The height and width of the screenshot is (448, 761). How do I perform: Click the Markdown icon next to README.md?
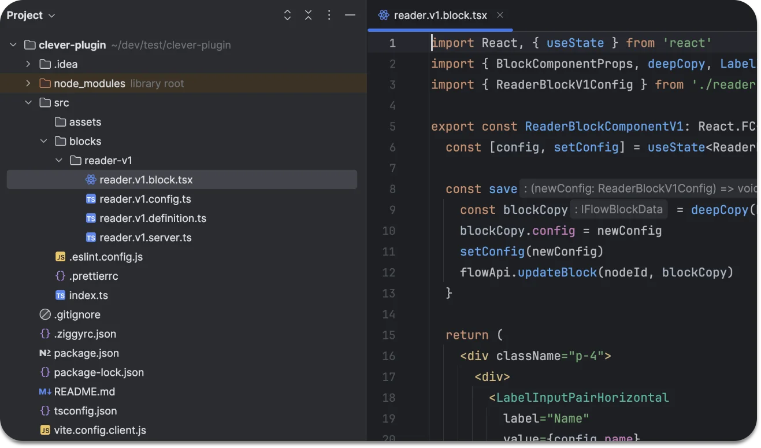(x=45, y=392)
